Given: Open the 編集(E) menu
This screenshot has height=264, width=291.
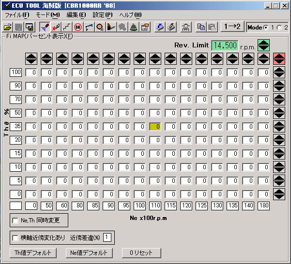Looking at the screenshot, I should 76,15.
